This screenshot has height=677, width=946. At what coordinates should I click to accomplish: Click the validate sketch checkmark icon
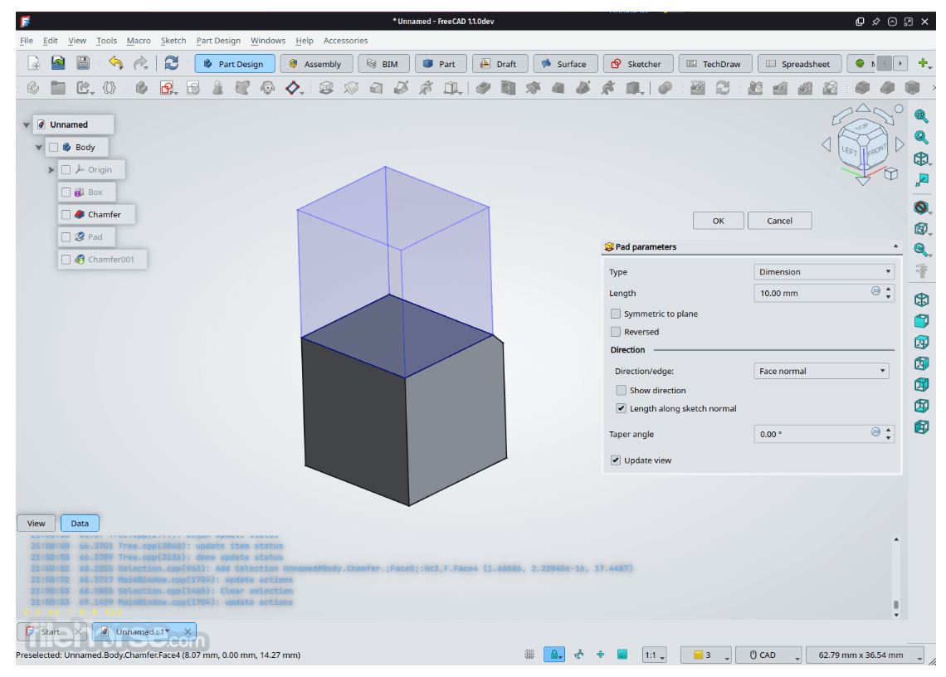193,88
